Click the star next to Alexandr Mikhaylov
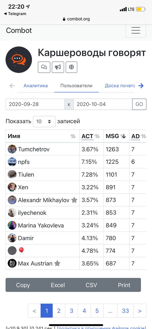Screen dimensions: 152x329 [74, 200]
